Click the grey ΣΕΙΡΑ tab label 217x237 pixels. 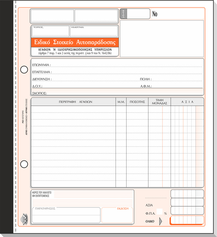pyautogui.click(x=123, y=14)
